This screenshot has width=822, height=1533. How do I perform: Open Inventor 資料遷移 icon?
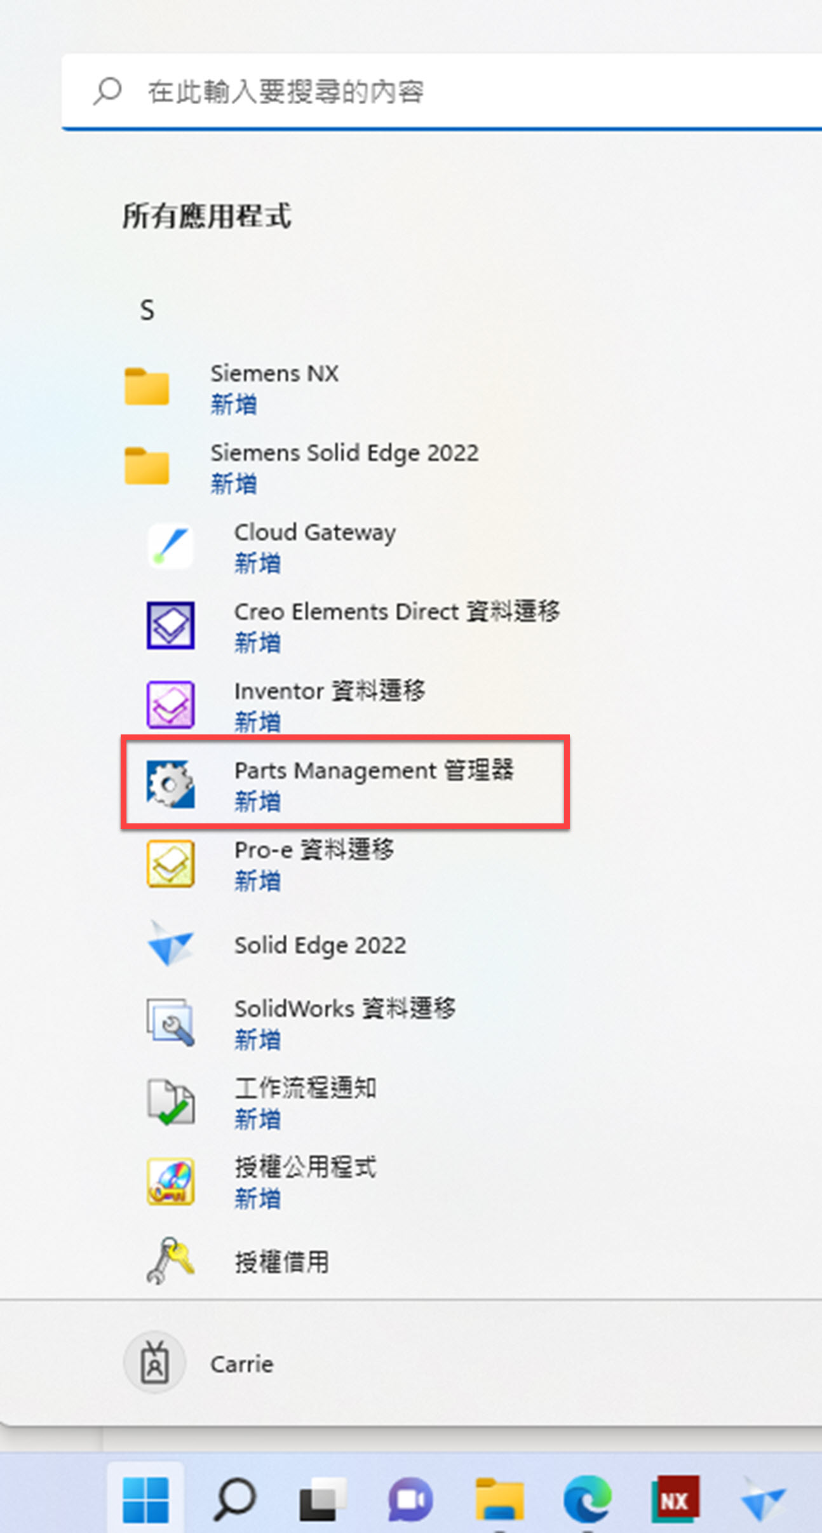[170, 705]
